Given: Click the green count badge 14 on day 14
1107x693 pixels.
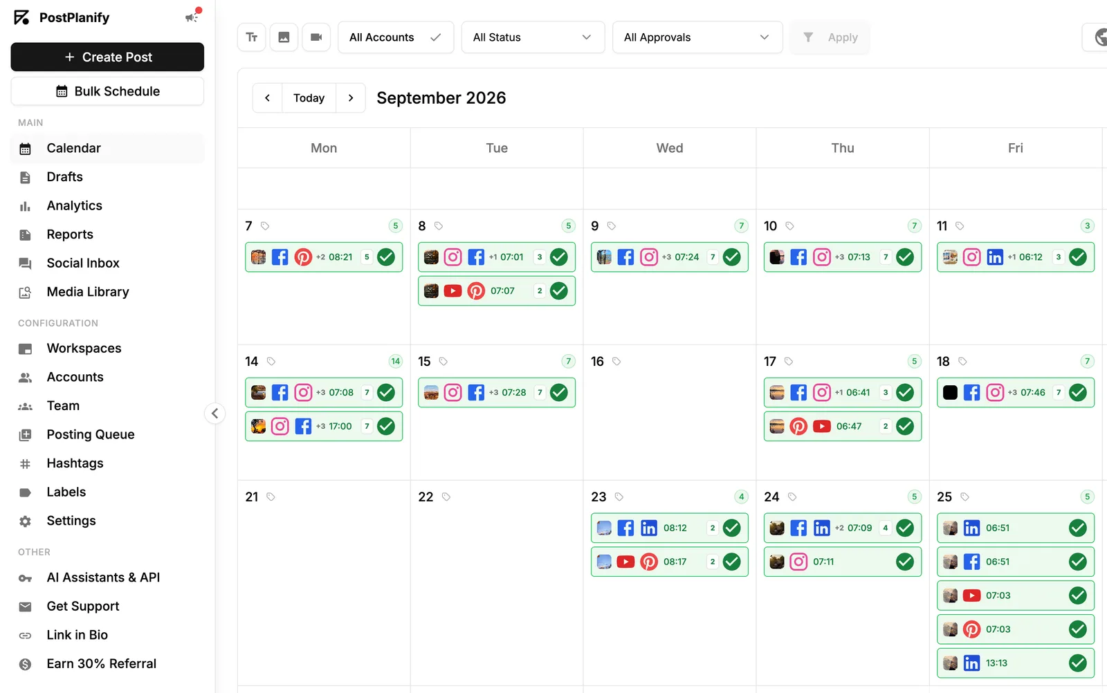Looking at the screenshot, I should pos(396,361).
